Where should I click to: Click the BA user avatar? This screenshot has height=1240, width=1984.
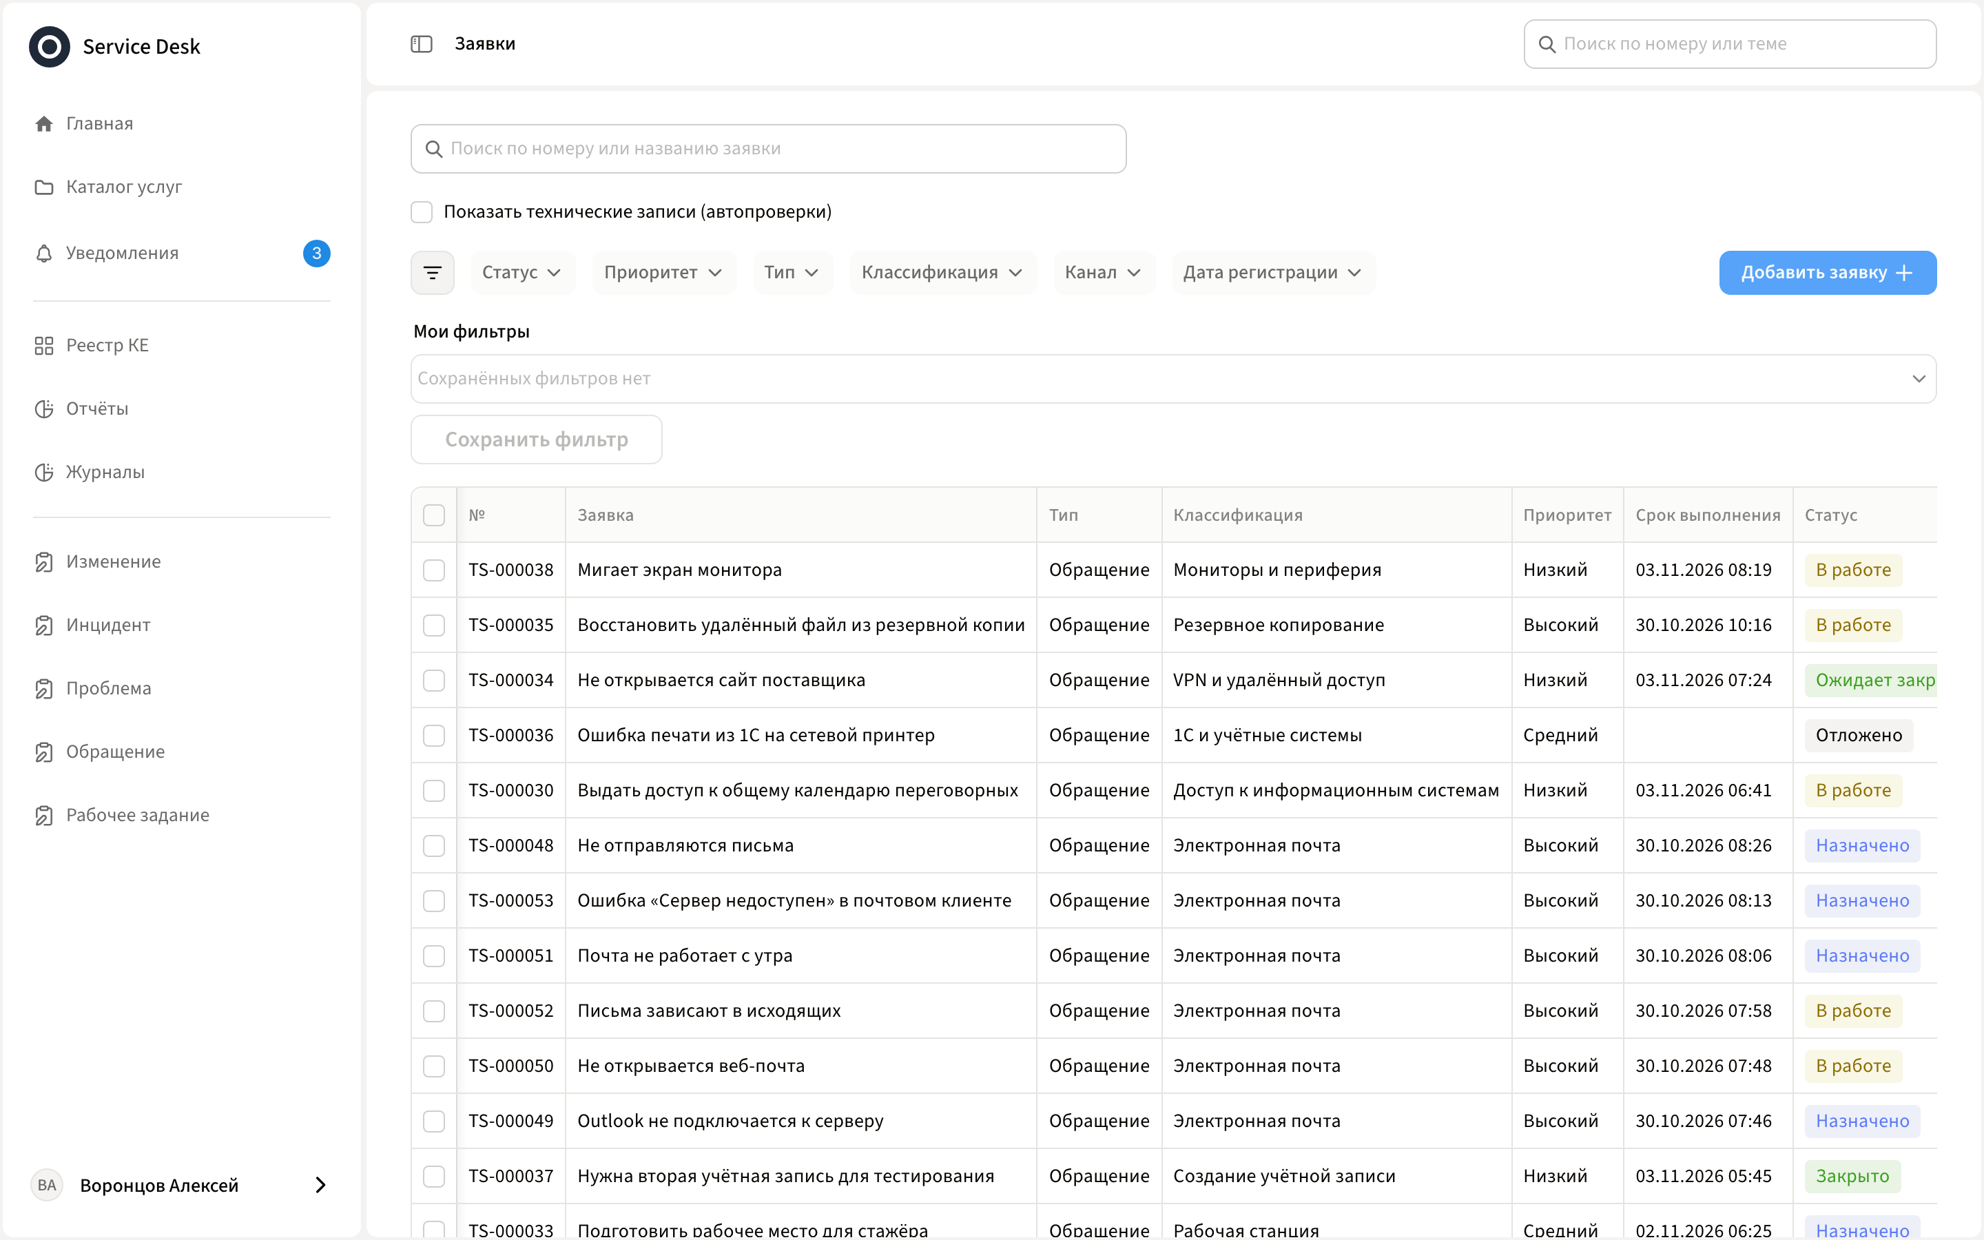(x=47, y=1185)
